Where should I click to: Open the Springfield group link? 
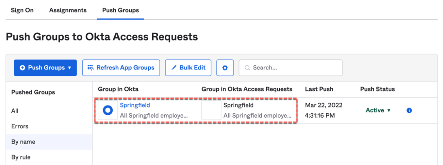(x=135, y=105)
